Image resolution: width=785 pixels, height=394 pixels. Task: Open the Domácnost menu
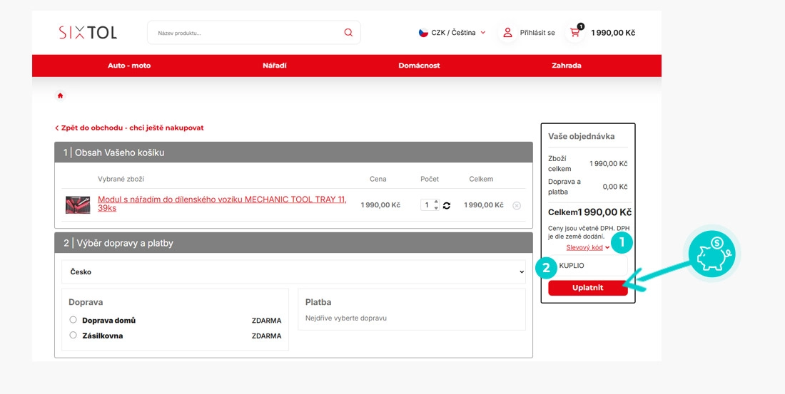[419, 66]
